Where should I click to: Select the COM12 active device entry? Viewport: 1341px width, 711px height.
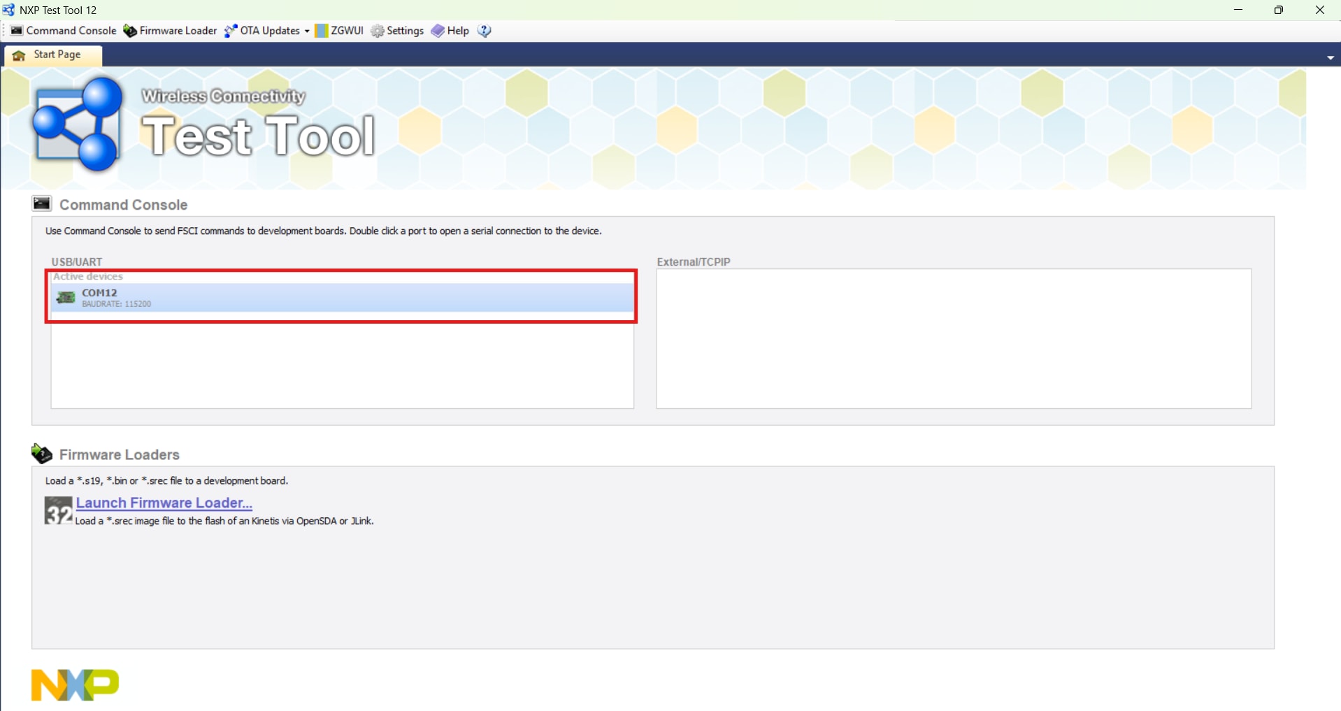341,297
